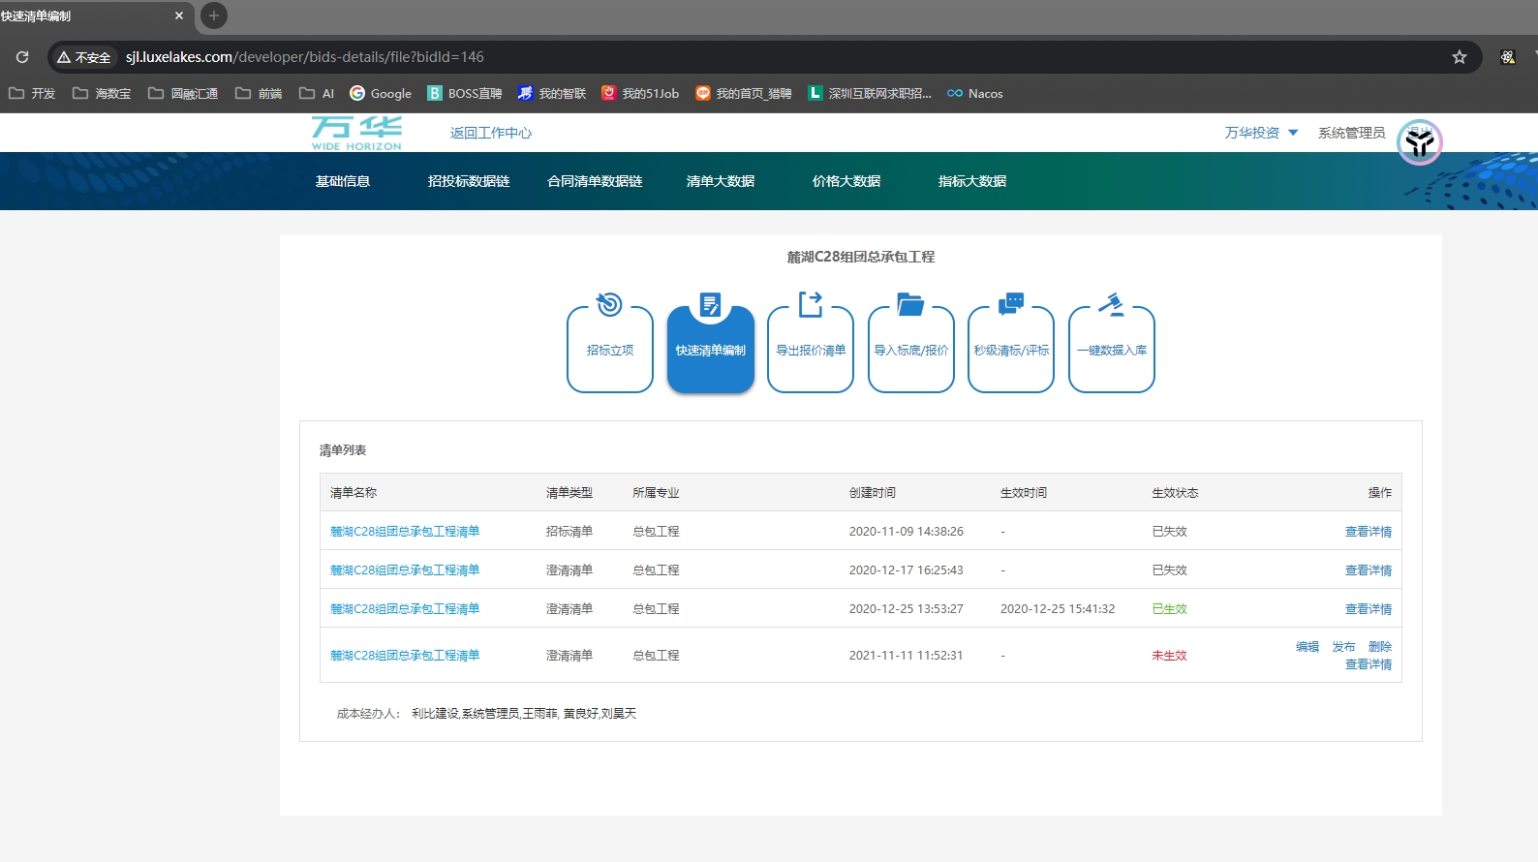View details of the 未生效 row
This screenshot has width=1538, height=862.
tap(1369, 664)
